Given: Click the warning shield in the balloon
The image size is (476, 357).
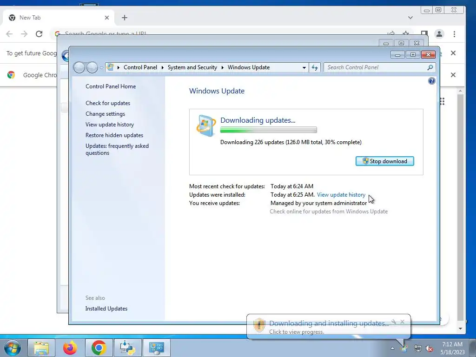Looking at the screenshot, I should (259, 325).
